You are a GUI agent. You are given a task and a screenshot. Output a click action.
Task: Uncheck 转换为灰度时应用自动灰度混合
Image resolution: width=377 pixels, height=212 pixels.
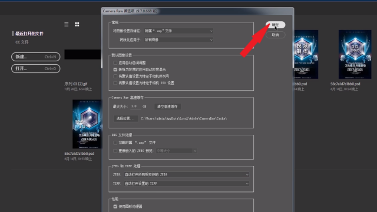115,69
